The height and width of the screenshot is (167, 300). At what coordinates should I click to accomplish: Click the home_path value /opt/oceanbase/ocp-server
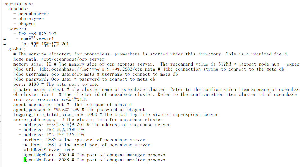[73, 59]
